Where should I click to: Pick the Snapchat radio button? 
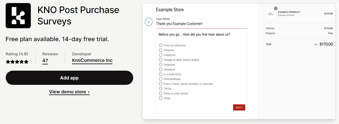tap(161, 65)
